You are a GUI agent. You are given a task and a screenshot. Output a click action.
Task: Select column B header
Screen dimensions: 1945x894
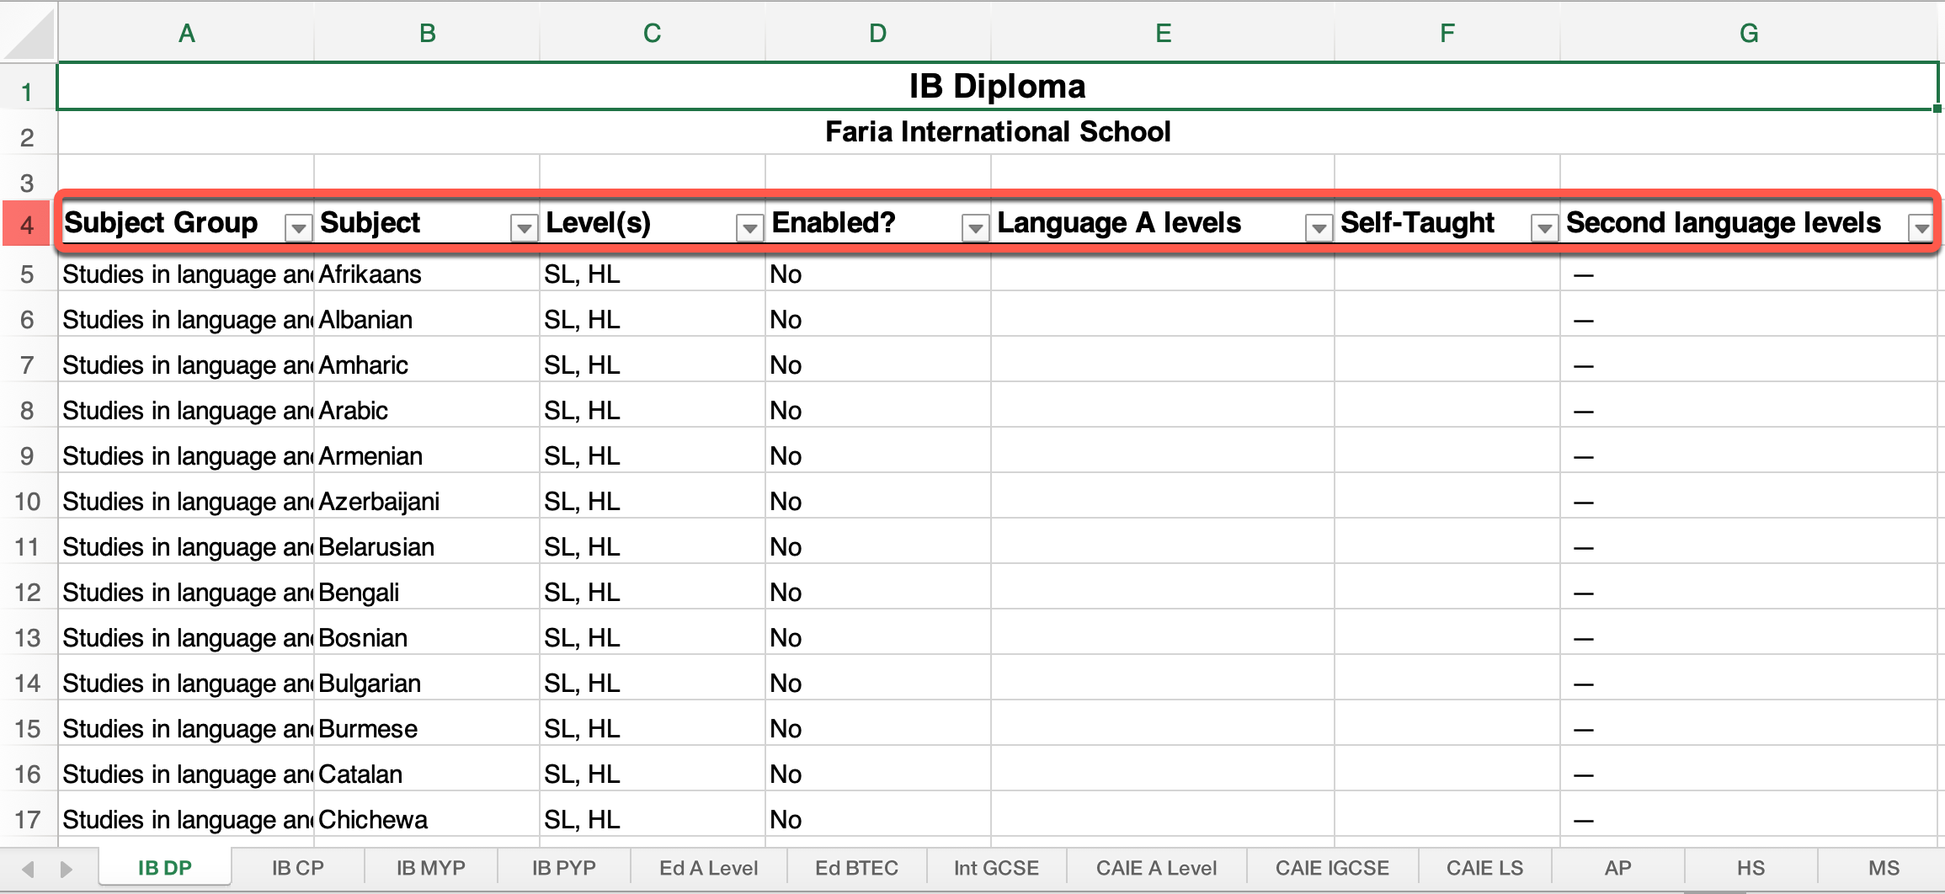427,33
